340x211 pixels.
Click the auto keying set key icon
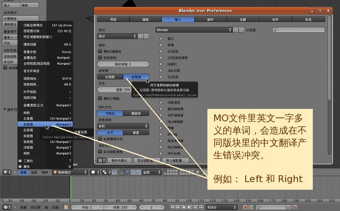[251, 207]
